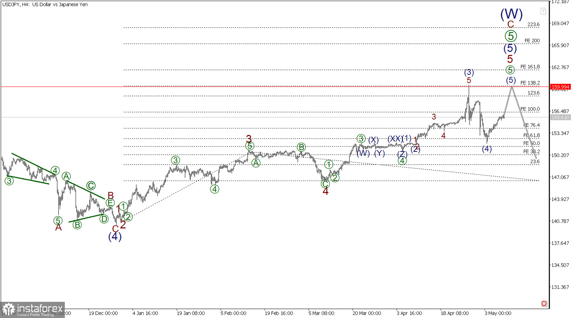
Task: Click the 165.907 price axis label
Action: (x=560, y=45)
